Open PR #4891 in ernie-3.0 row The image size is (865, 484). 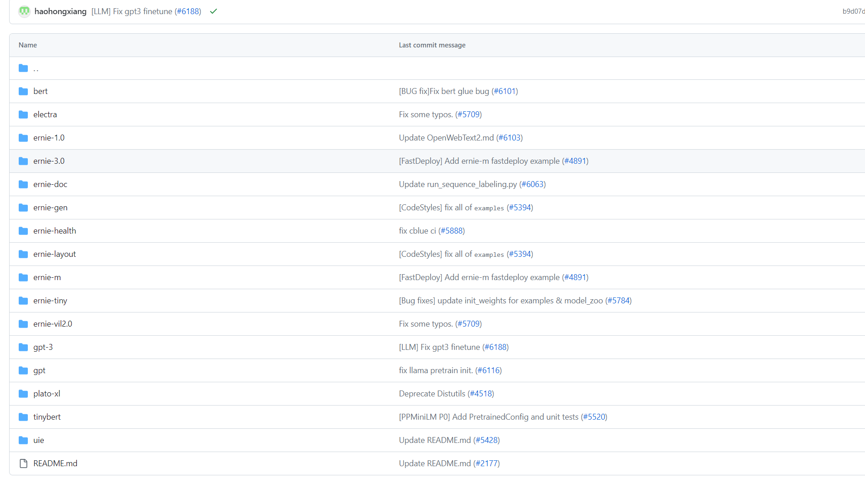[x=575, y=161]
